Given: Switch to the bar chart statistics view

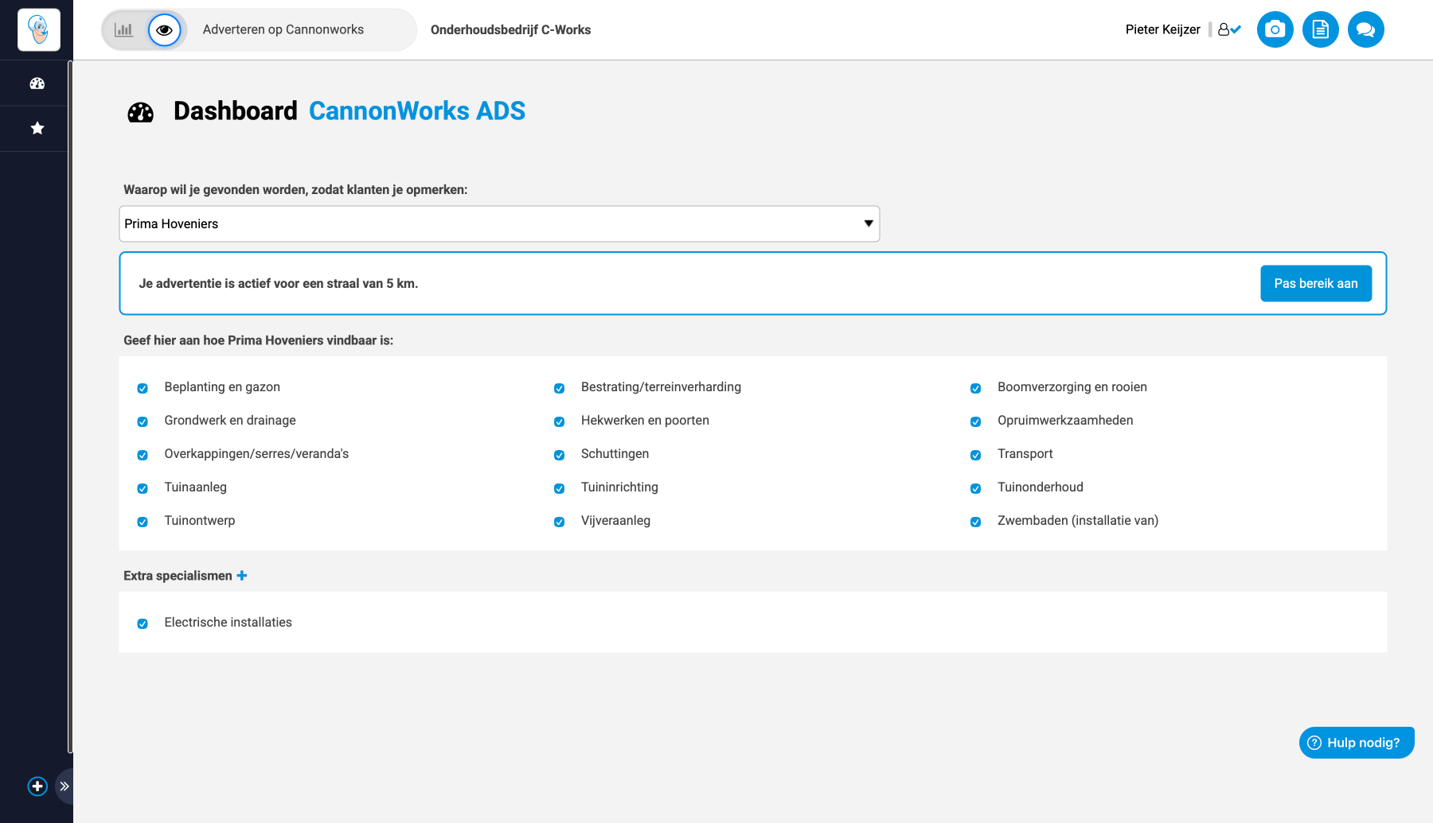Looking at the screenshot, I should point(124,30).
